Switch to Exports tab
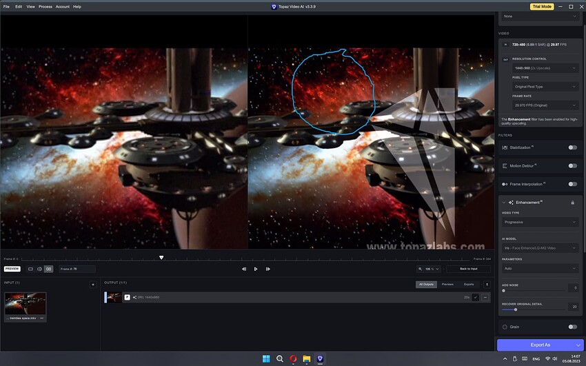 [469, 285]
